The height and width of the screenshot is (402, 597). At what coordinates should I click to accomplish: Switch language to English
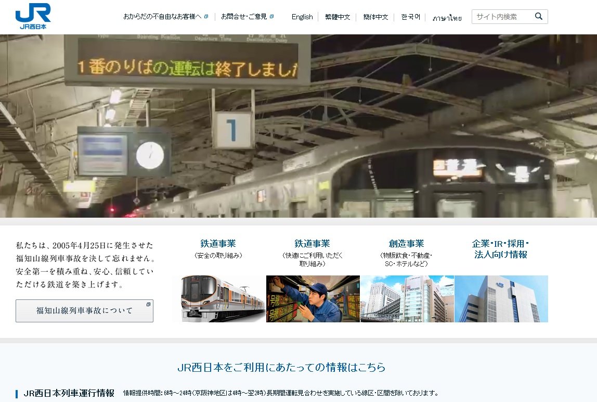[x=302, y=17]
